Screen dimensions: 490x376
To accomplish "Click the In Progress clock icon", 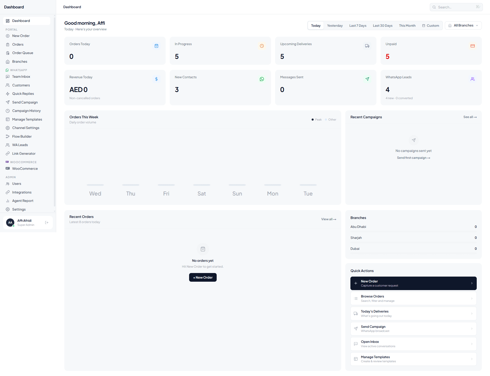I will [x=262, y=46].
